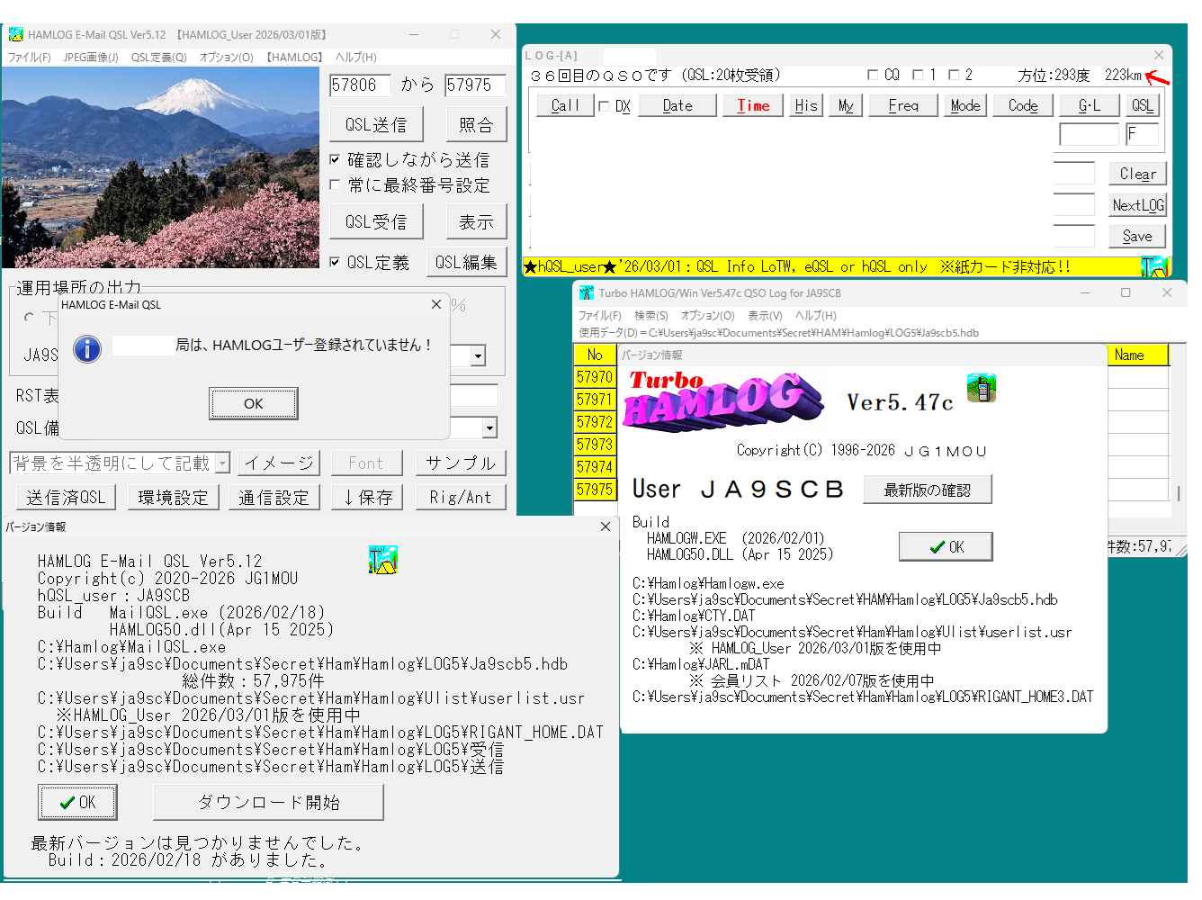Screen dimensions: 1202x900
Task: Click the 最新版の確認 button
Action: click(x=927, y=490)
